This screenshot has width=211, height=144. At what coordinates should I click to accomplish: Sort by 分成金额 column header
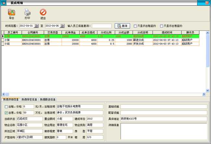124,33
